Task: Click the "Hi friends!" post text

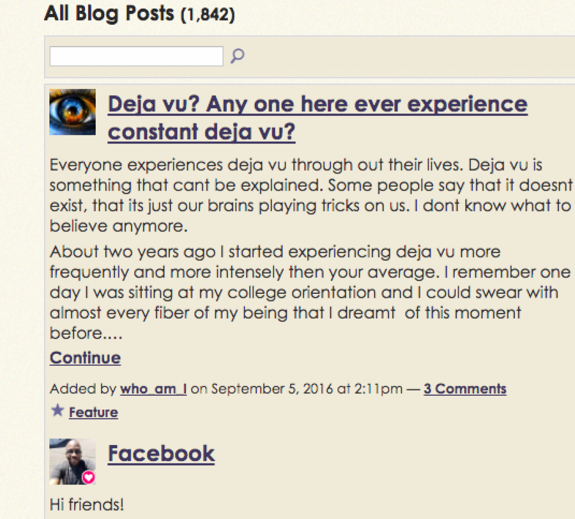Action: 87,505
